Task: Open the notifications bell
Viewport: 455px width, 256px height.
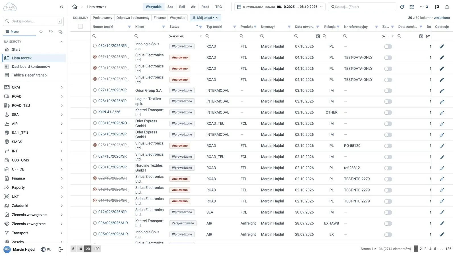Action: (x=447, y=7)
